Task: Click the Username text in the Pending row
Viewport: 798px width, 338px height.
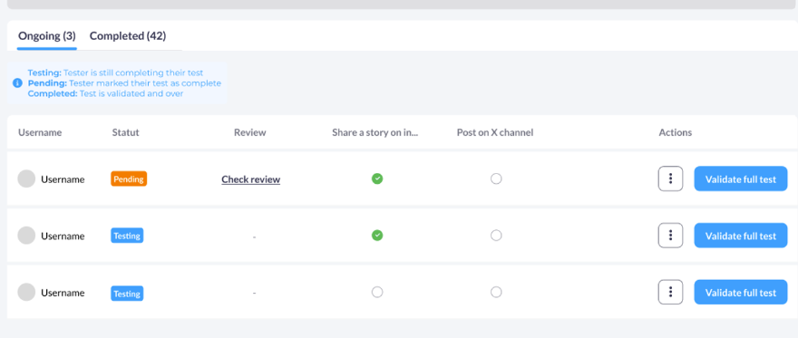Action: (63, 179)
